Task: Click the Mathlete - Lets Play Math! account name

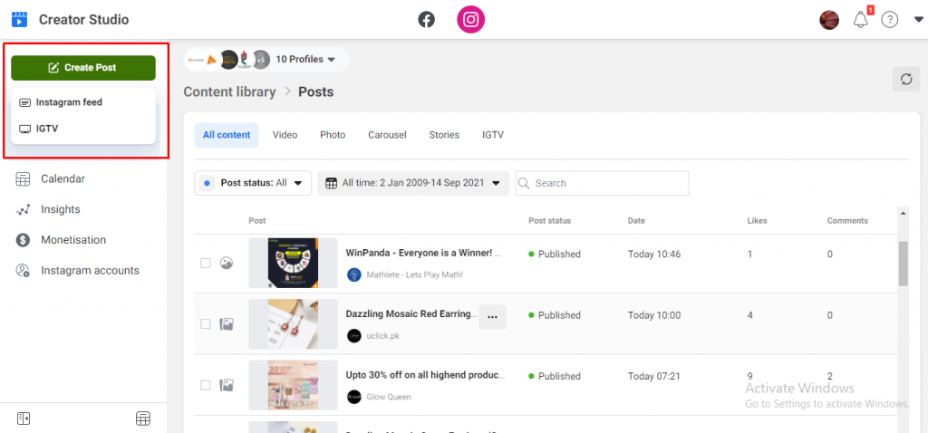Action: tap(414, 274)
